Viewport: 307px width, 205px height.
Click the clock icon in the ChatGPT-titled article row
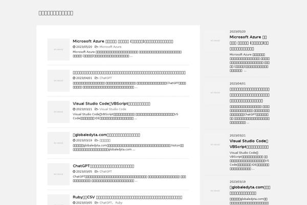(74, 172)
